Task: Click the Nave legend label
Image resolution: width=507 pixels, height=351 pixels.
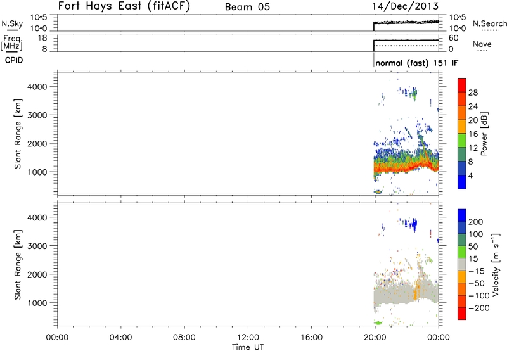Action: tap(482, 44)
